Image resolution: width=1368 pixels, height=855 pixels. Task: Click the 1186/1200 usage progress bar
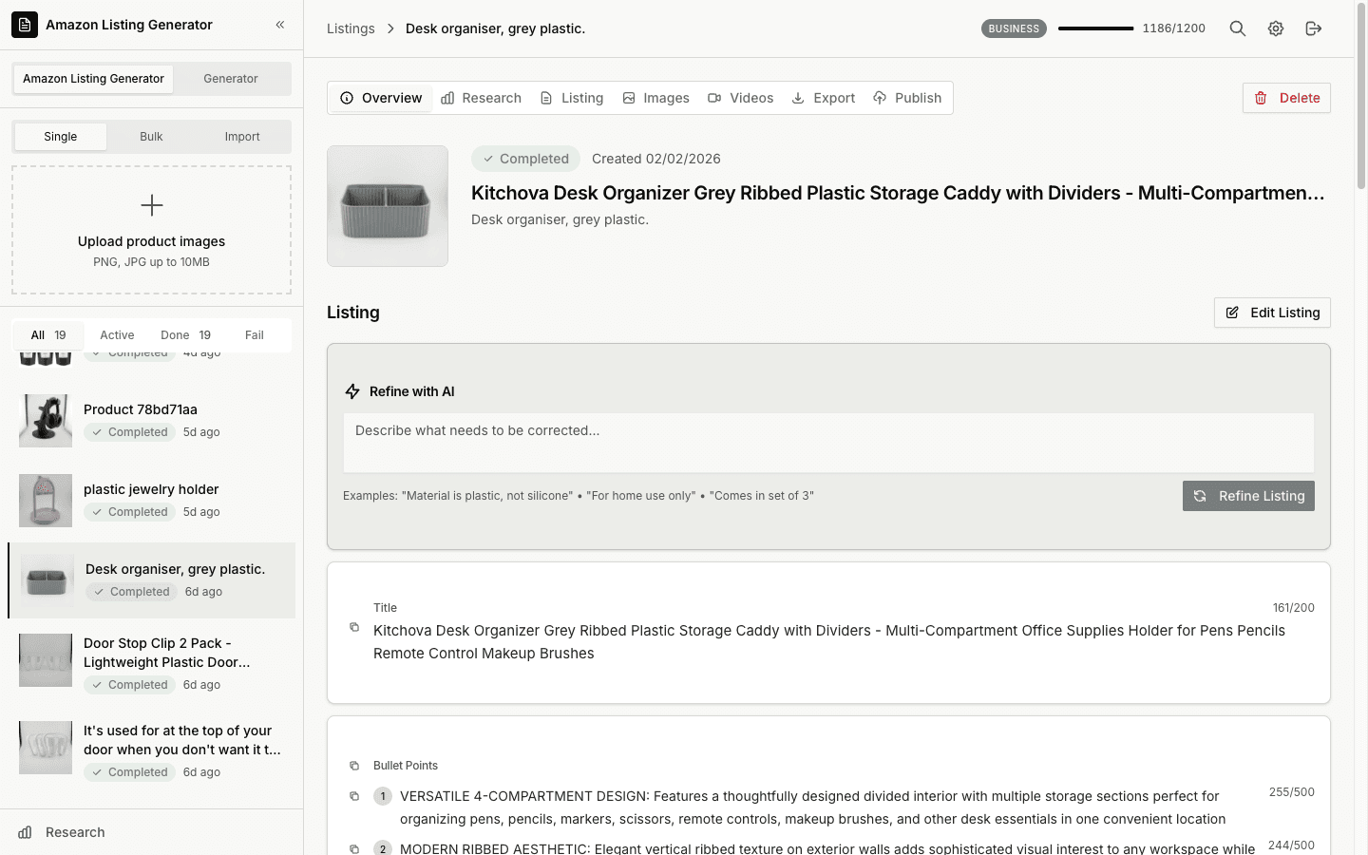pos(1095,28)
